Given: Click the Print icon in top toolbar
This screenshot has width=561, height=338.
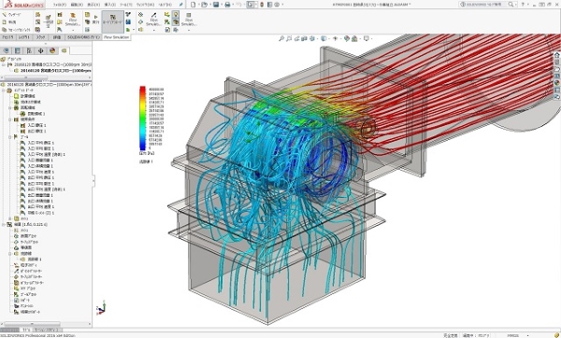Looking at the screenshot, I should click(x=227, y=5).
